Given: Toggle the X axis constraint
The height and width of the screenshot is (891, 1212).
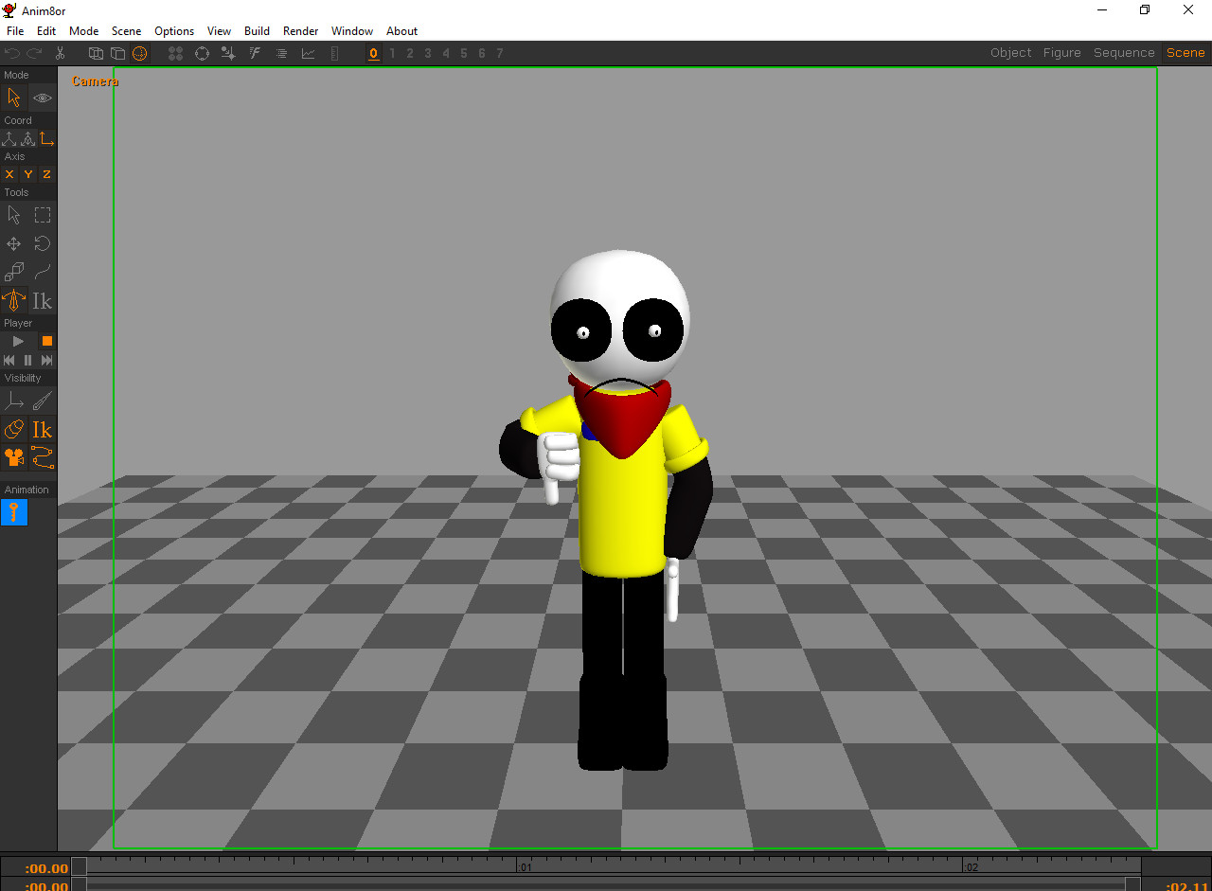Looking at the screenshot, I should pos(9,174).
